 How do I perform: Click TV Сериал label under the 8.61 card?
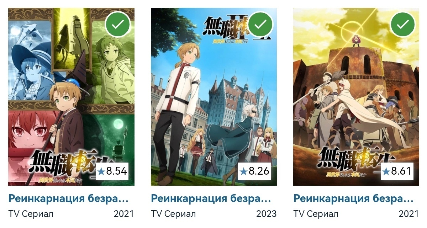click(x=316, y=214)
